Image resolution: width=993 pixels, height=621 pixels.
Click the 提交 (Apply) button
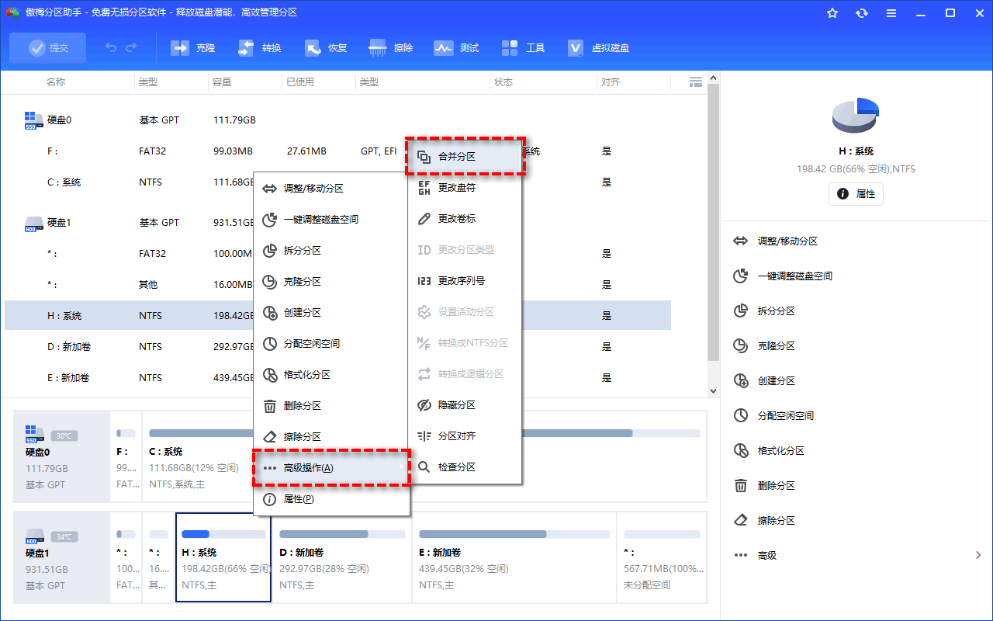(x=49, y=48)
